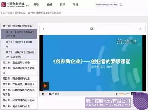Open the 干货 navigation menu

[75, 4]
